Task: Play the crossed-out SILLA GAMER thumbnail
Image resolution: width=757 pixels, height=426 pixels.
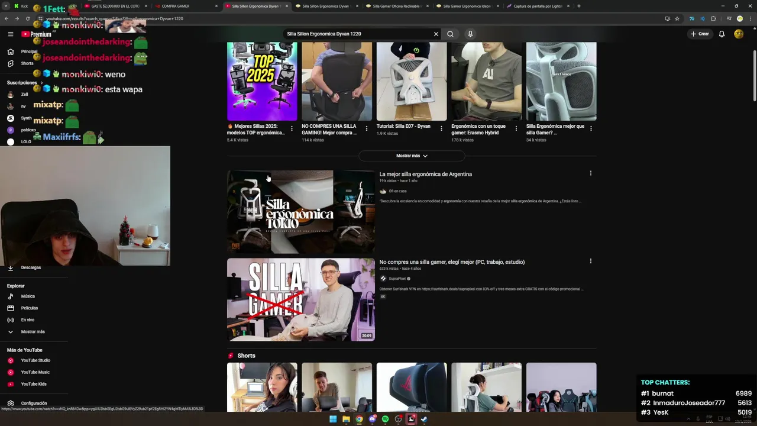Action: 300,299
